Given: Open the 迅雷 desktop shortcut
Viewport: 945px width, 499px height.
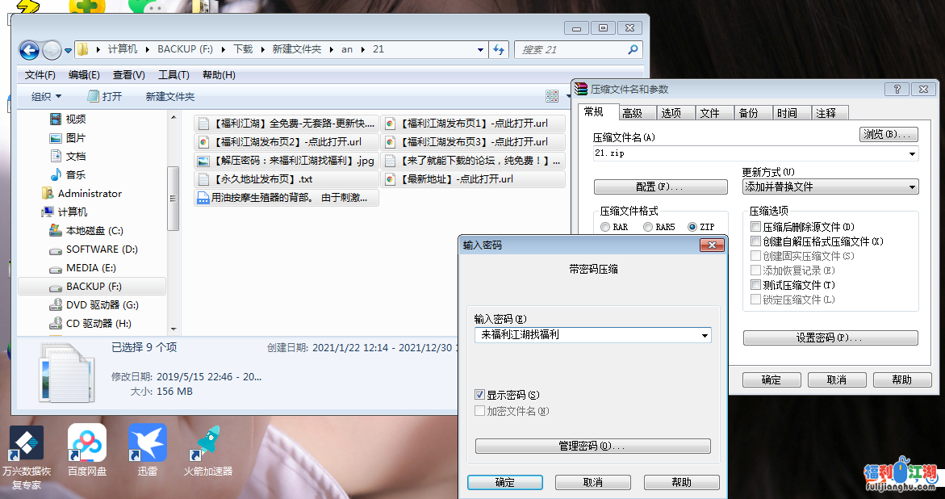Looking at the screenshot, I should [x=148, y=445].
